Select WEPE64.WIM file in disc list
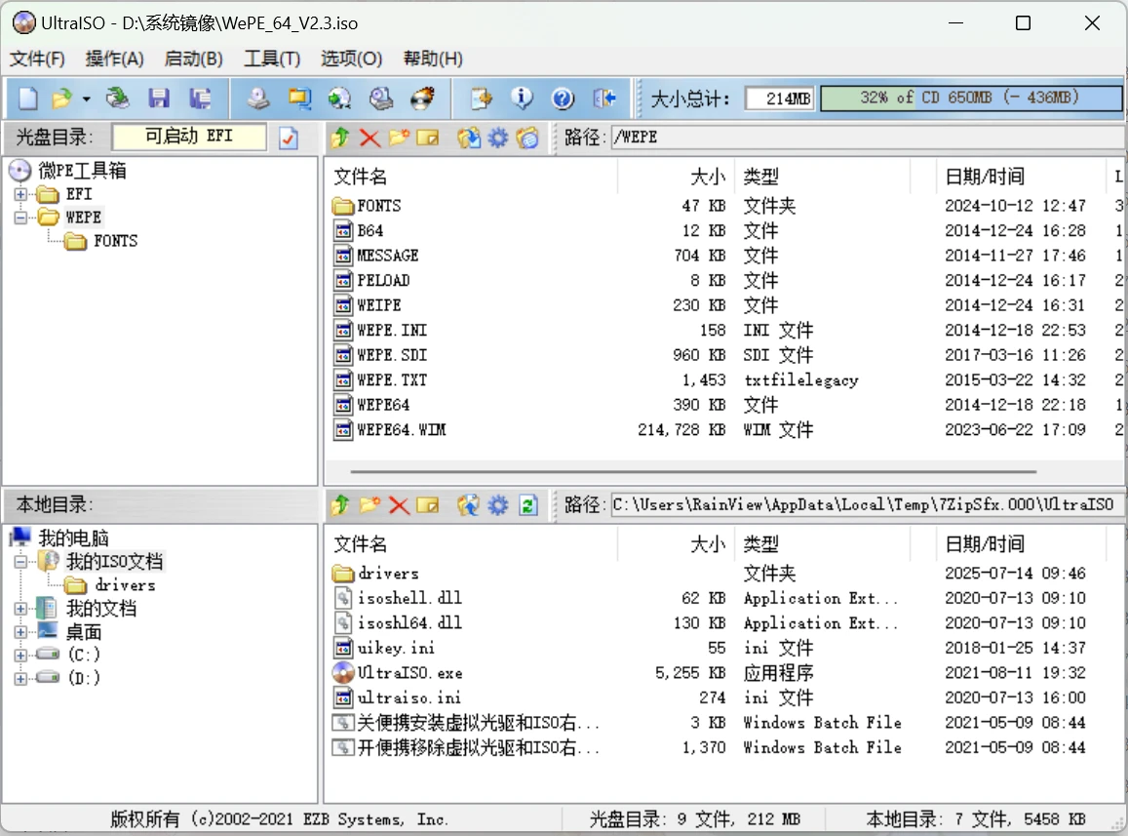 (x=402, y=430)
